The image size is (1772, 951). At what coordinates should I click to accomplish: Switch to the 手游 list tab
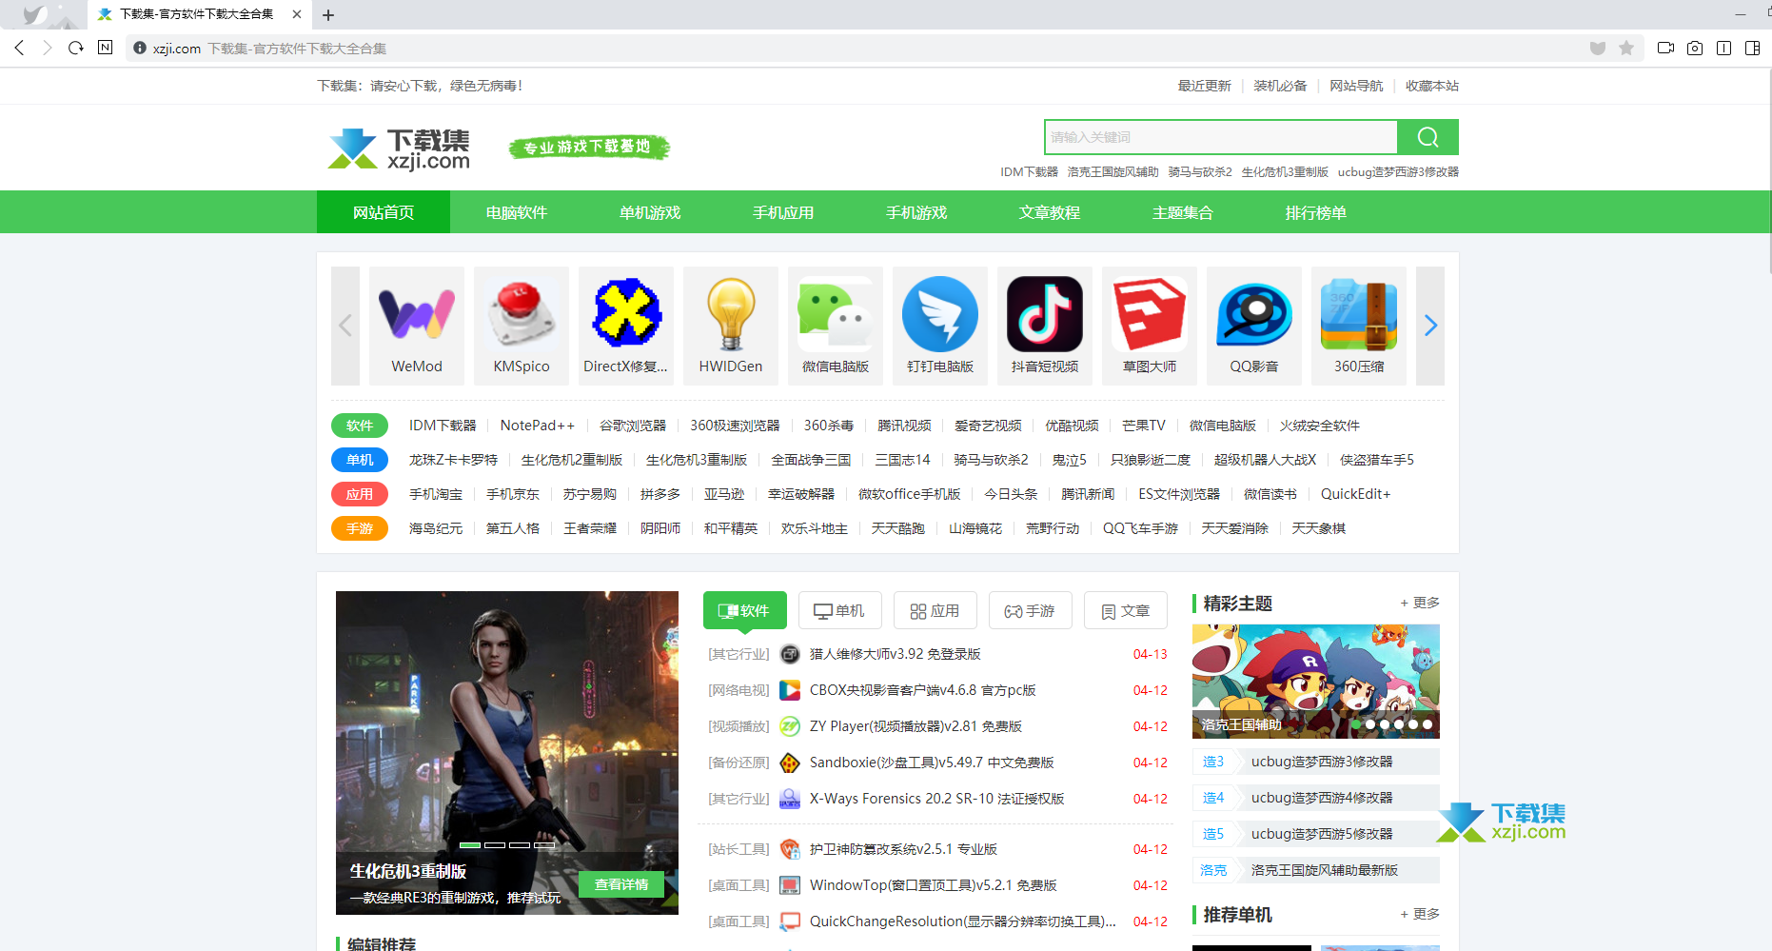point(1031,610)
